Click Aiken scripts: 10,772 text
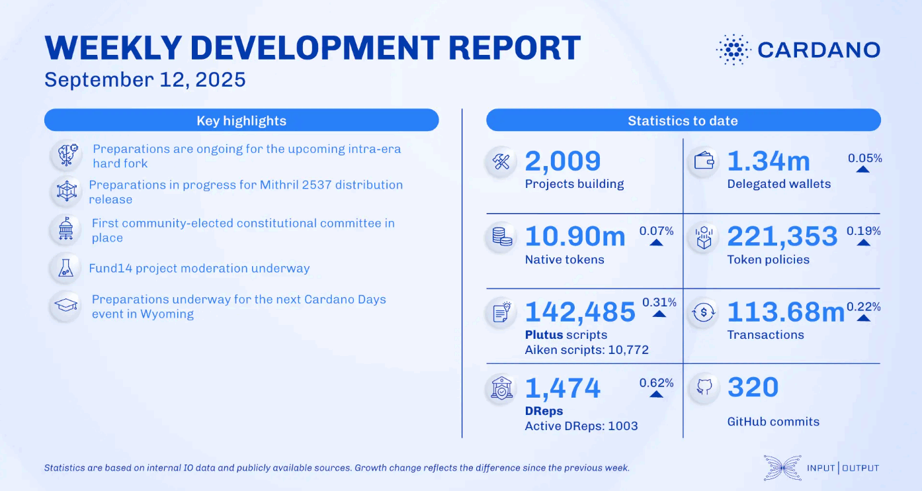 (x=587, y=350)
